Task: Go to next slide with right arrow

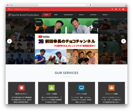Action: coord(123,41)
